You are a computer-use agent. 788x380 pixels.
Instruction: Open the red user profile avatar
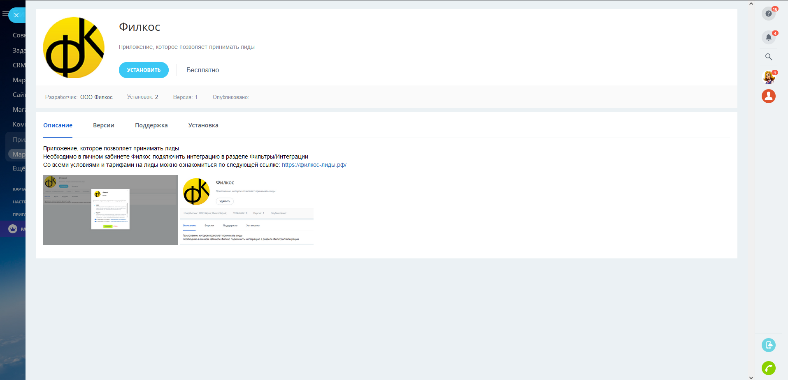(x=768, y=96)
